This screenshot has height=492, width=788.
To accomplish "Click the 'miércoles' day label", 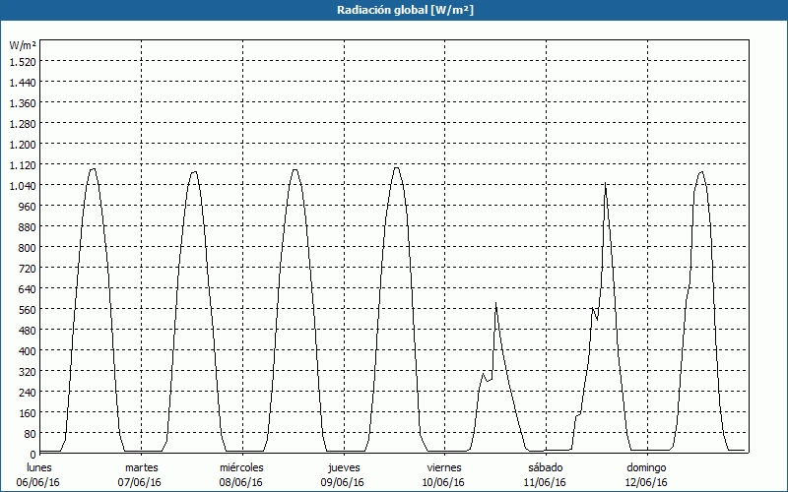I will pyautogui.click(x=241, y=467).
